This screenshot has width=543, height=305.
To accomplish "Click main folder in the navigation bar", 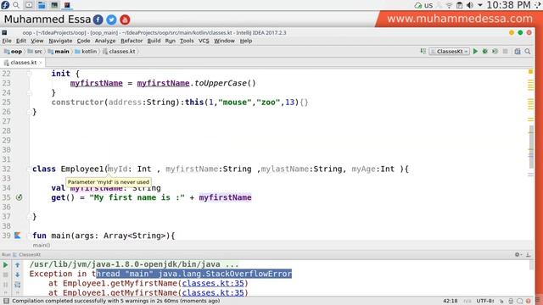I will [59, 51].
